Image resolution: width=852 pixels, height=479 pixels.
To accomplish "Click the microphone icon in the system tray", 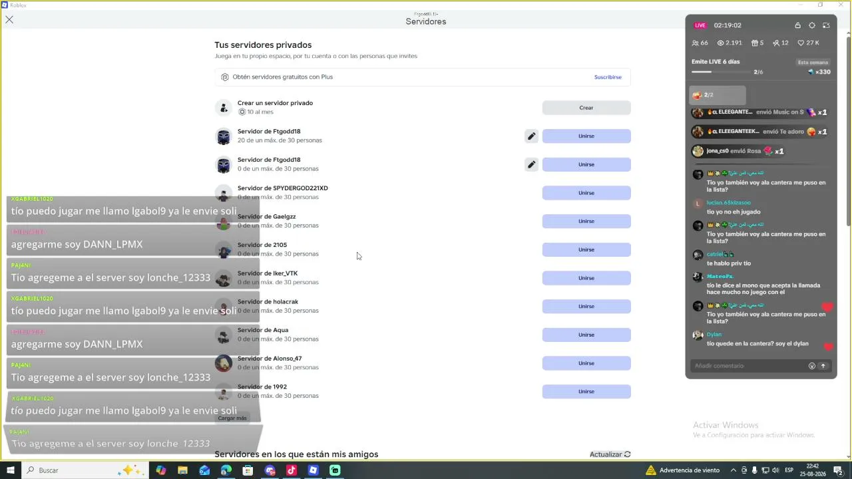I will [754, 470].
